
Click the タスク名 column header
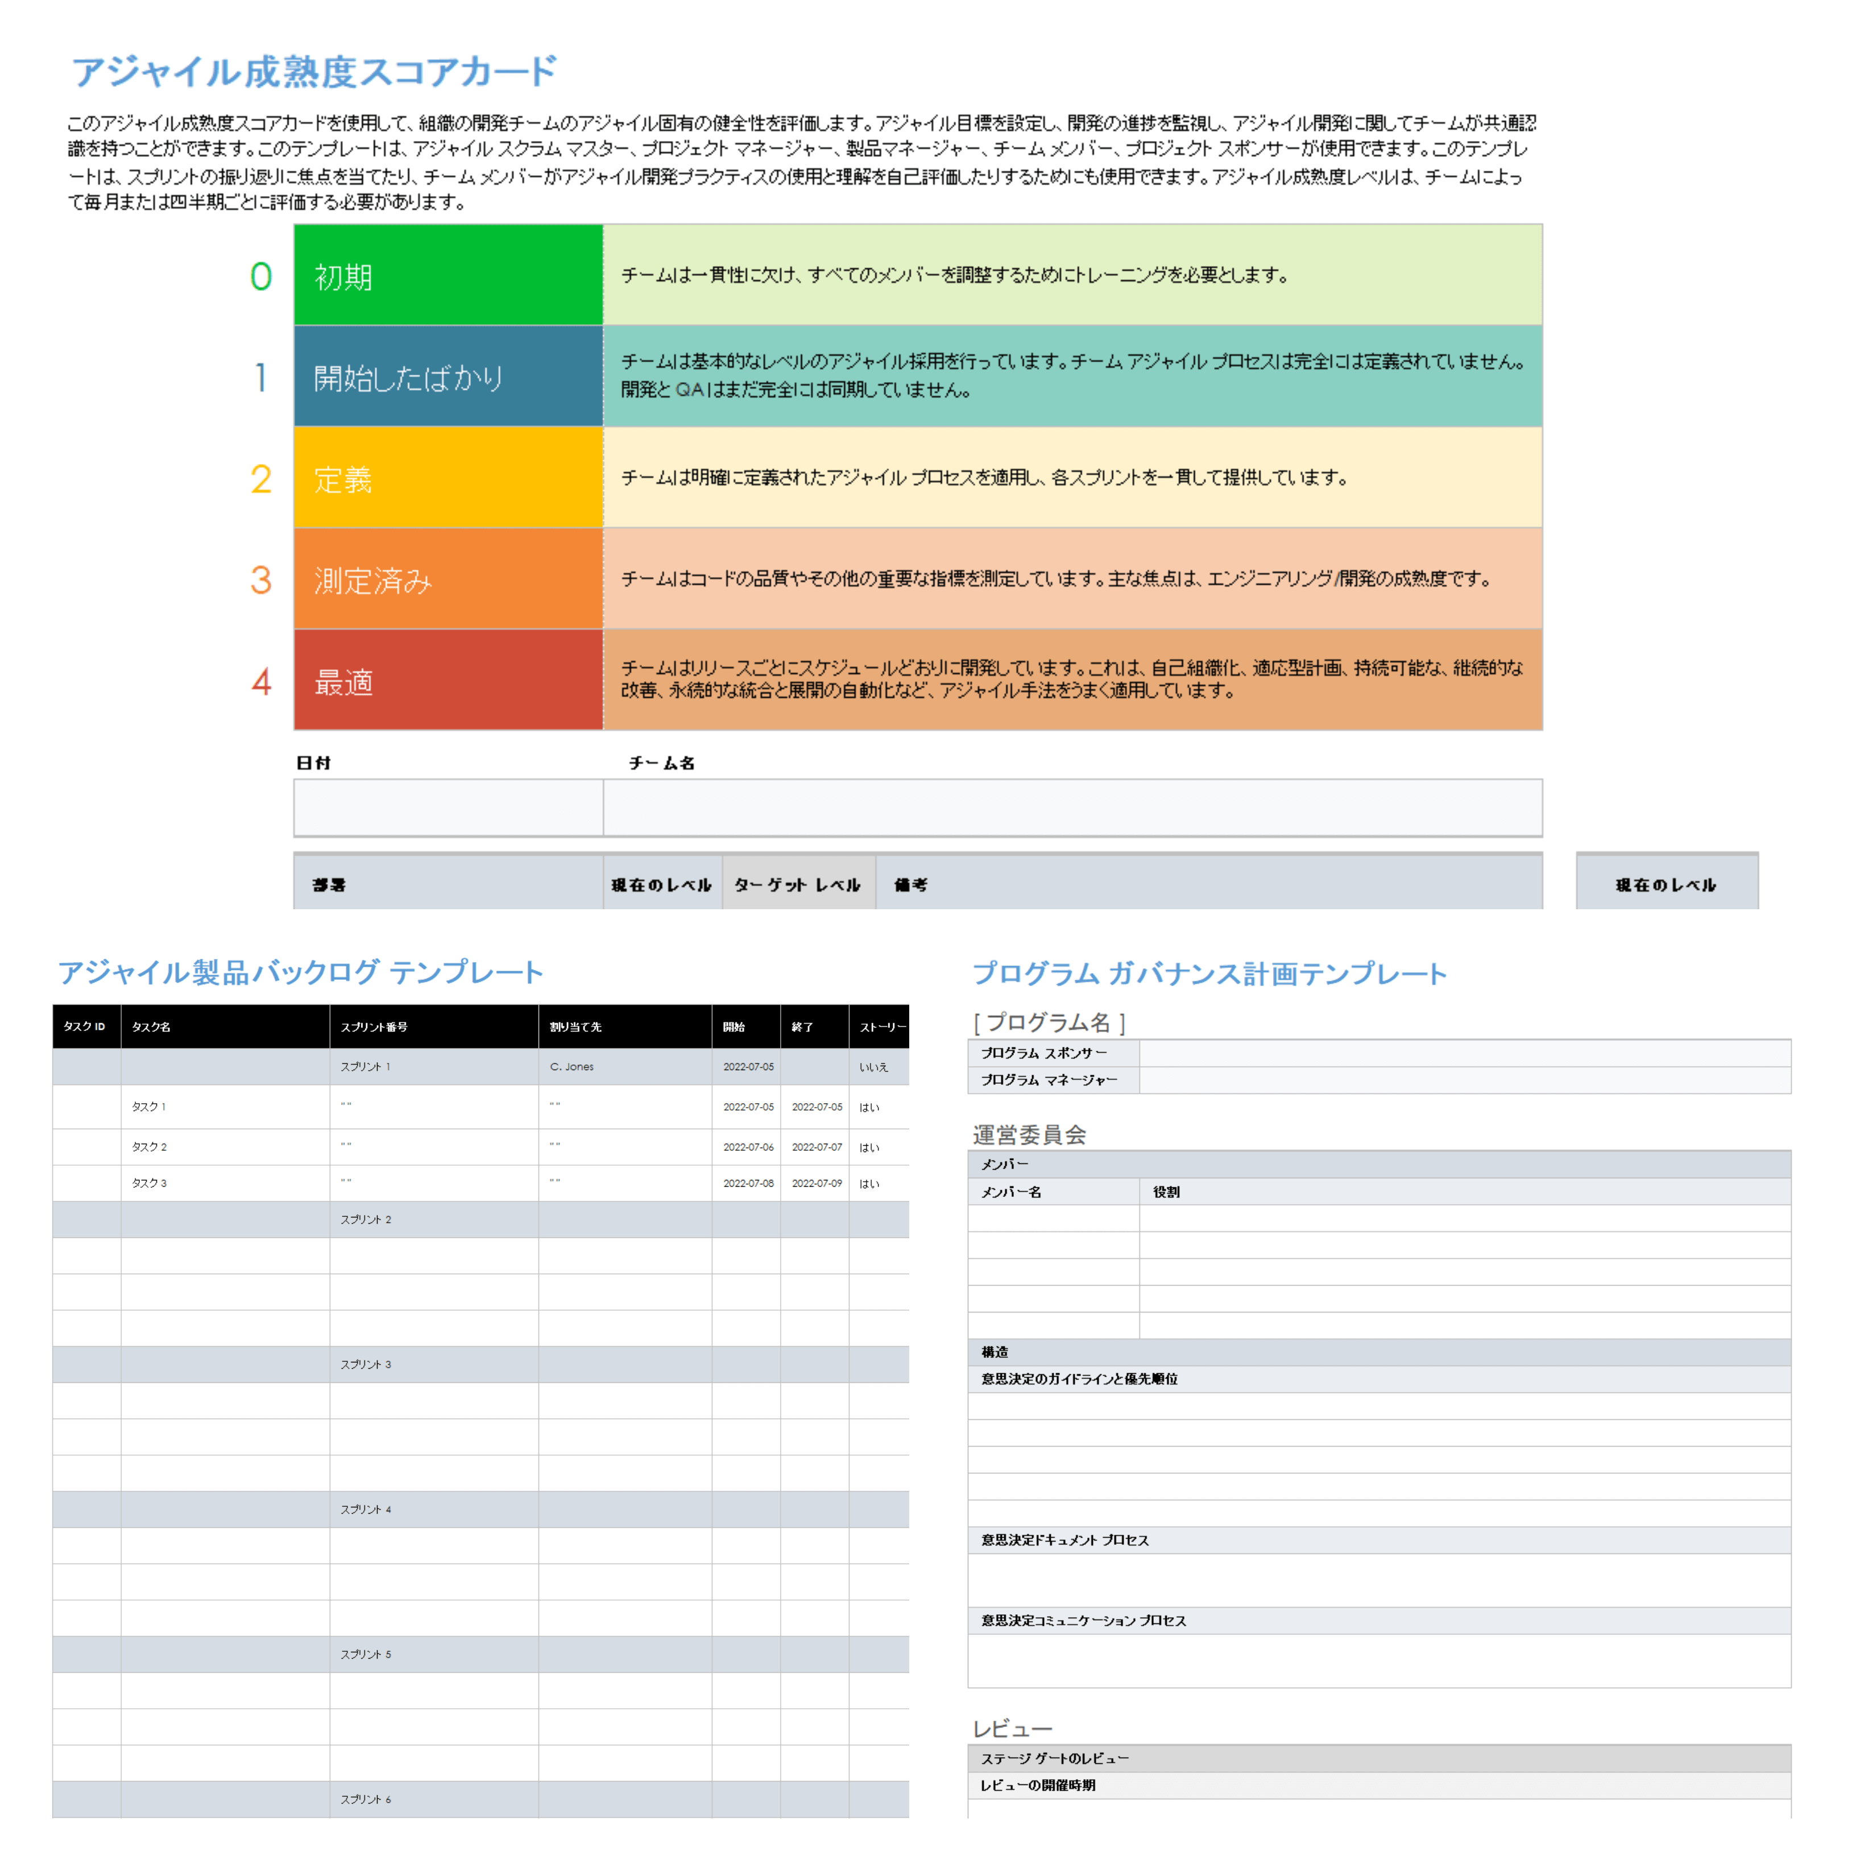pyautogui.click(x=225, y=1026)
